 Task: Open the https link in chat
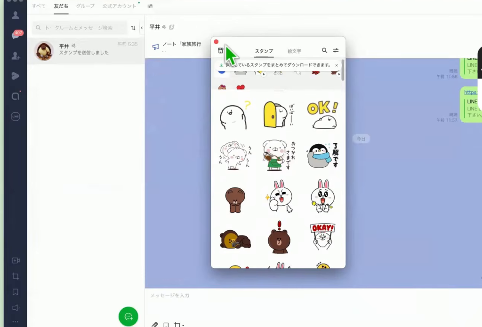pos(471,93)
